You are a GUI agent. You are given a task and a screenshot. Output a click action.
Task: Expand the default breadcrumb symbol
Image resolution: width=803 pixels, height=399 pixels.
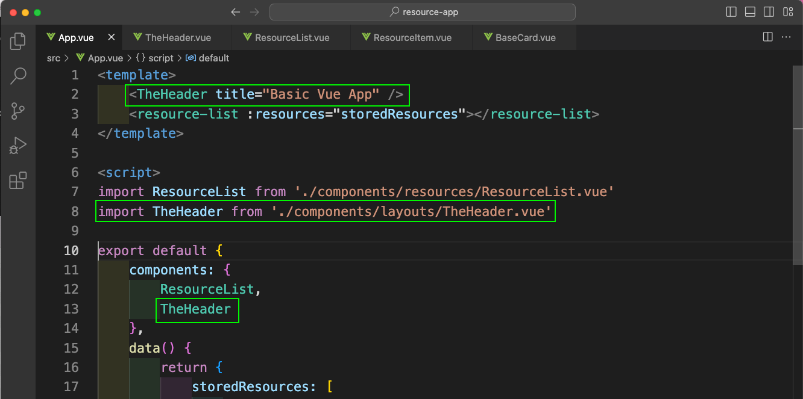(207, 58)
